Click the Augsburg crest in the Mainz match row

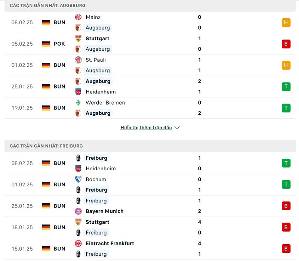78,28
